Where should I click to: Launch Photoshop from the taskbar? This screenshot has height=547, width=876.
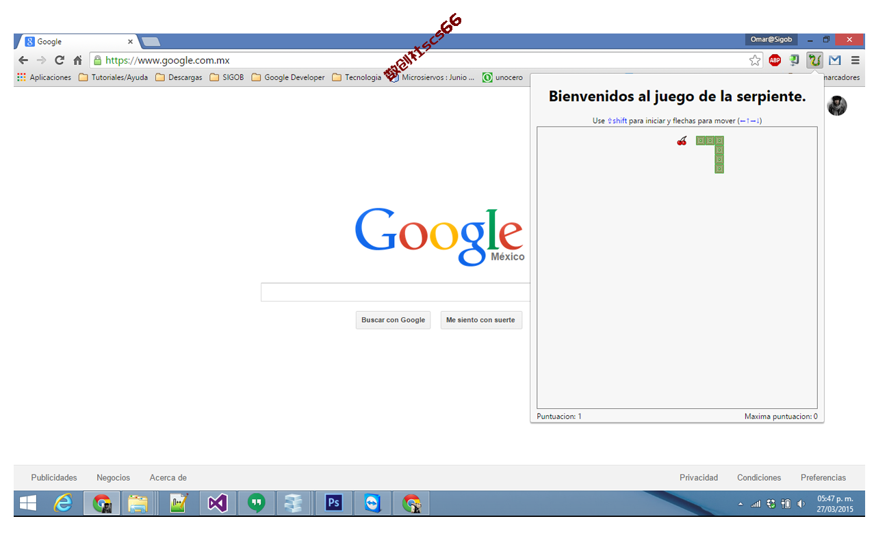[x=334, y=503]
